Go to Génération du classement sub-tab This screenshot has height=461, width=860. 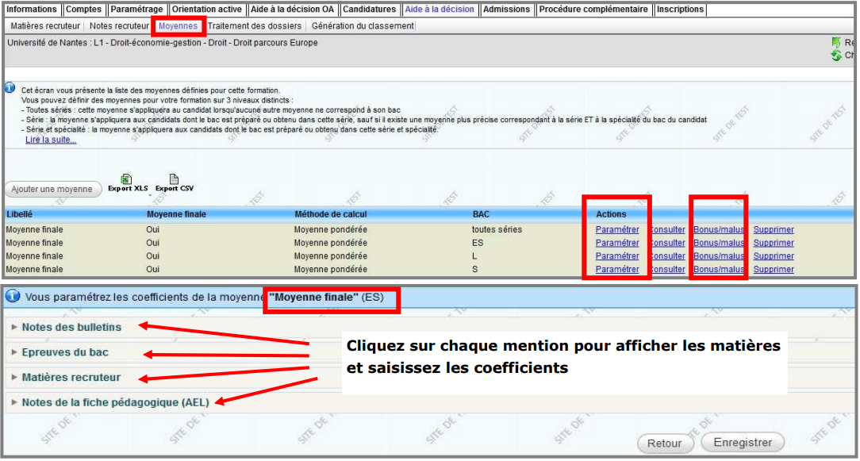[363, 26]
